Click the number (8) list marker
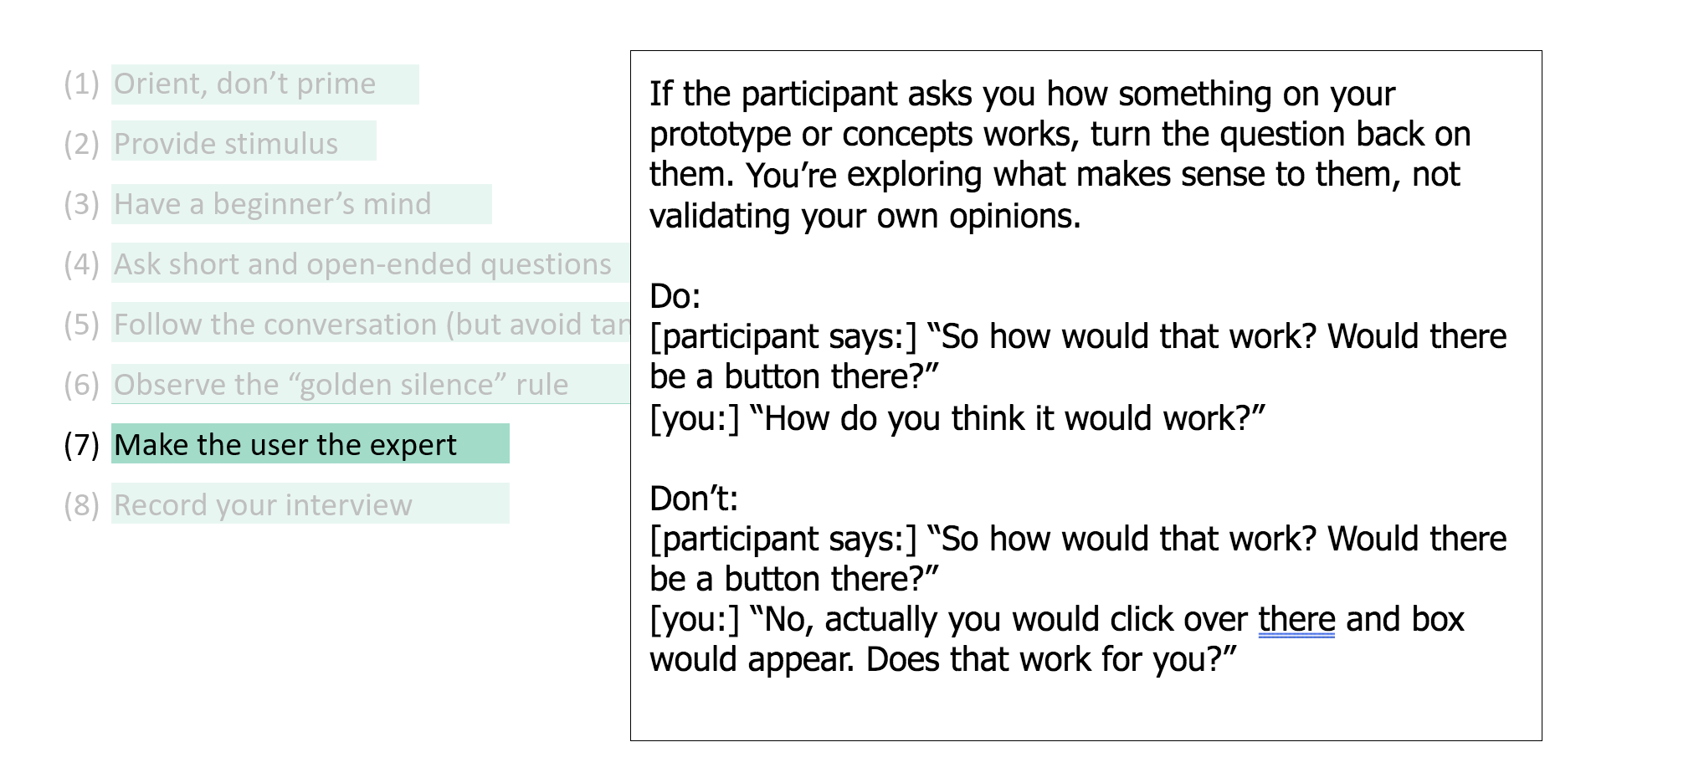Image resolution: width=1704 pixels, height=783 pixels. [82, 504]
